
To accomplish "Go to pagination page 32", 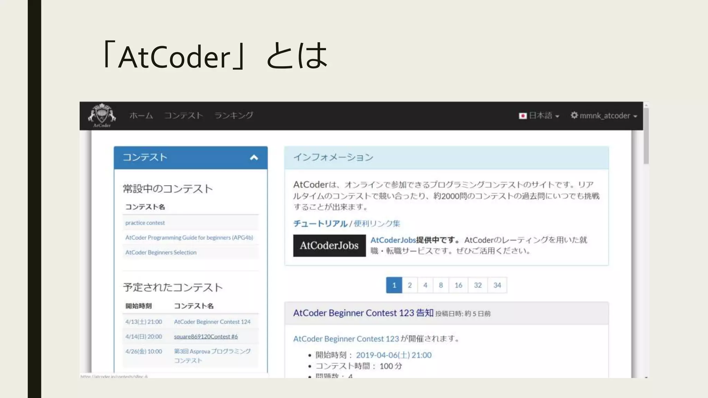I will pos(478,285).
